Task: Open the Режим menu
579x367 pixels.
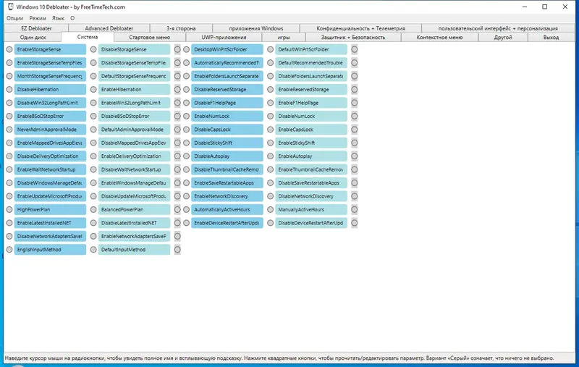Action: tap(38, 18)
